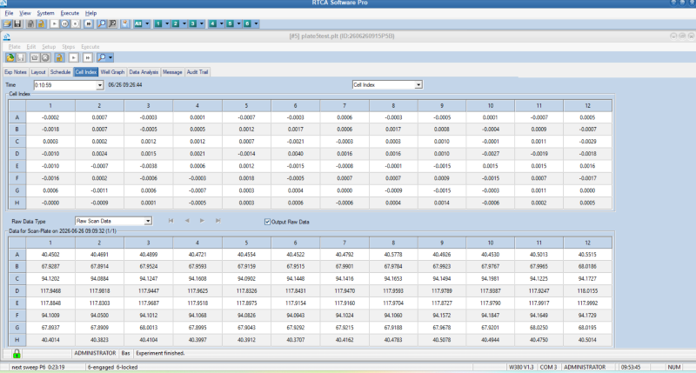This screenshot has width=696, height=373.
Task: Click raw data cell value 118.0155
Action: (587, 291)
